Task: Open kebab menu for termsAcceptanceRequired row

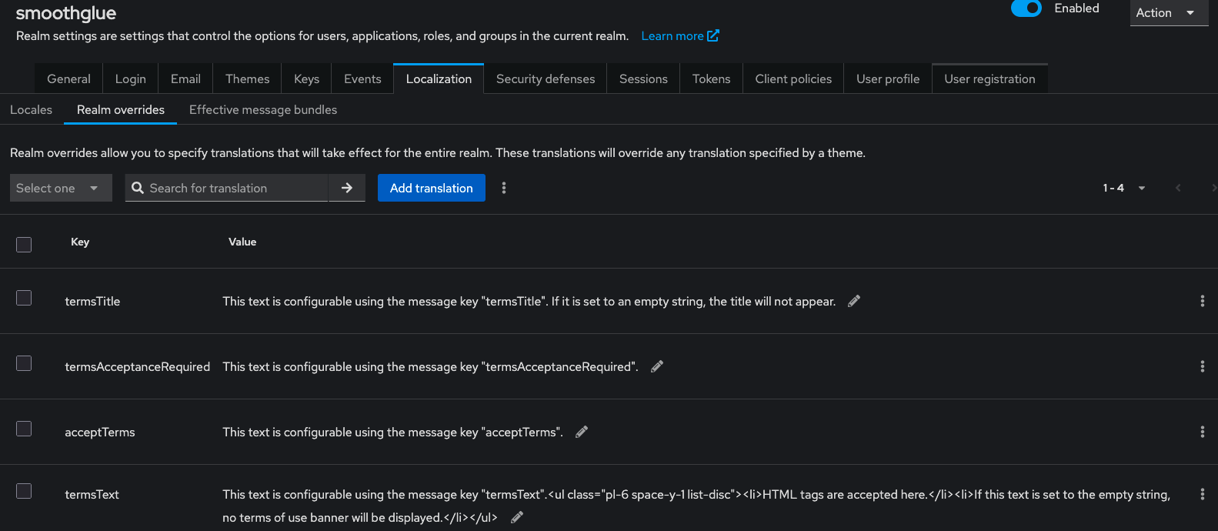Action: point(1202,366)
